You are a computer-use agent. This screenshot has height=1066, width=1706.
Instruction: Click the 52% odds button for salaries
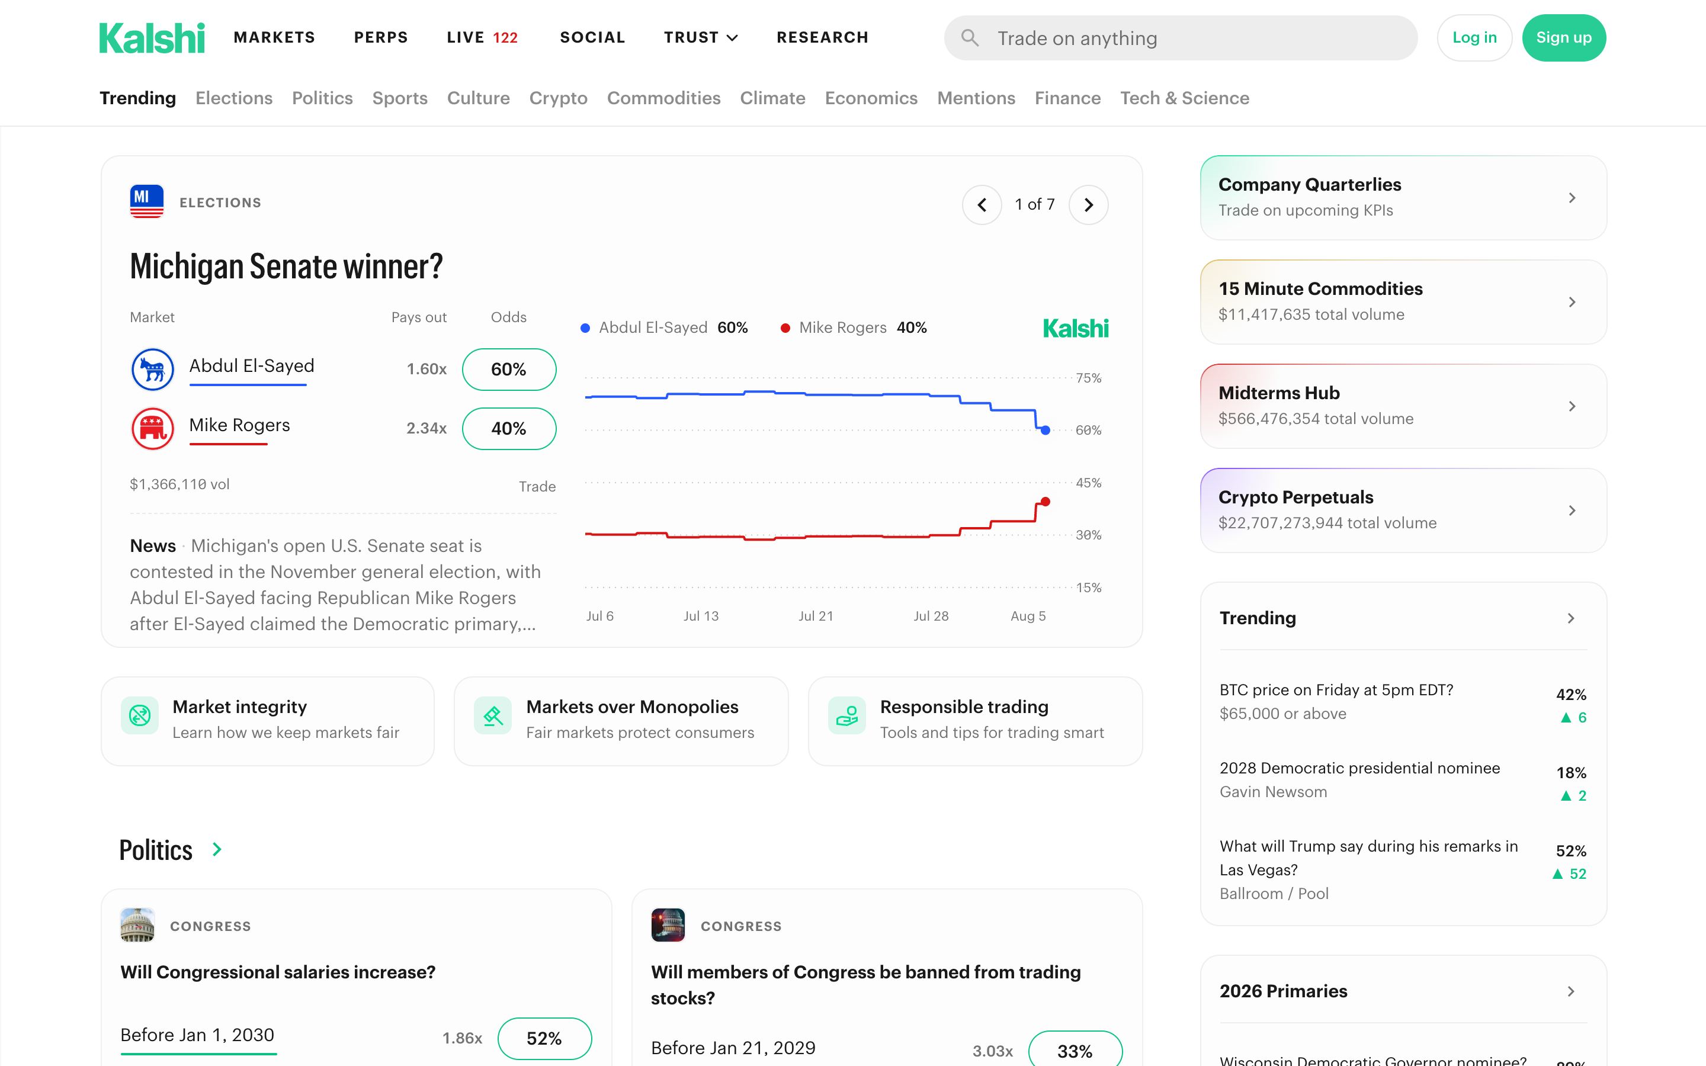click(x=544, y=1038)
